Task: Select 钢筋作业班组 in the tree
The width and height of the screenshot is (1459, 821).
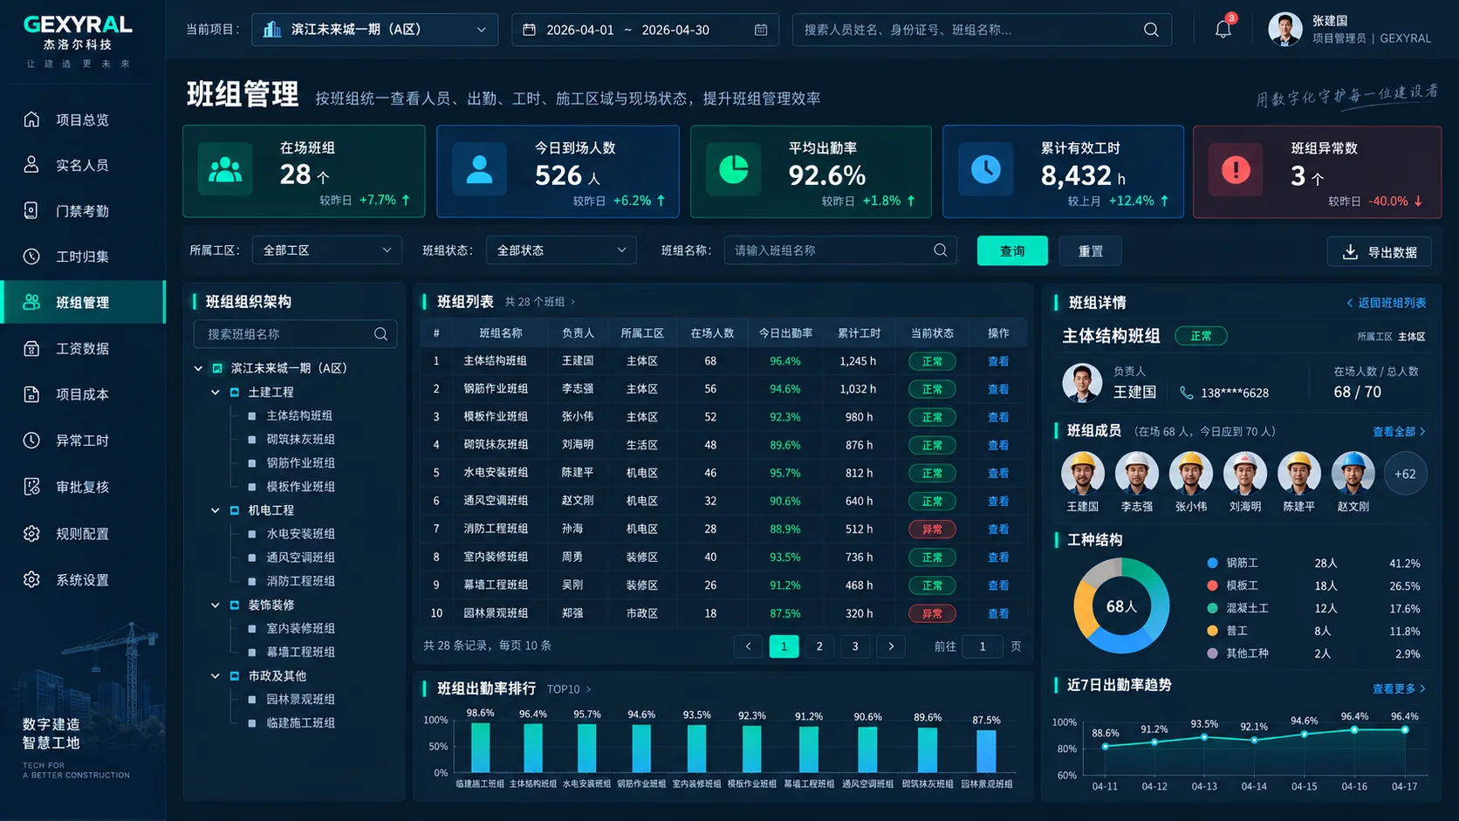Action: [300, 462]
